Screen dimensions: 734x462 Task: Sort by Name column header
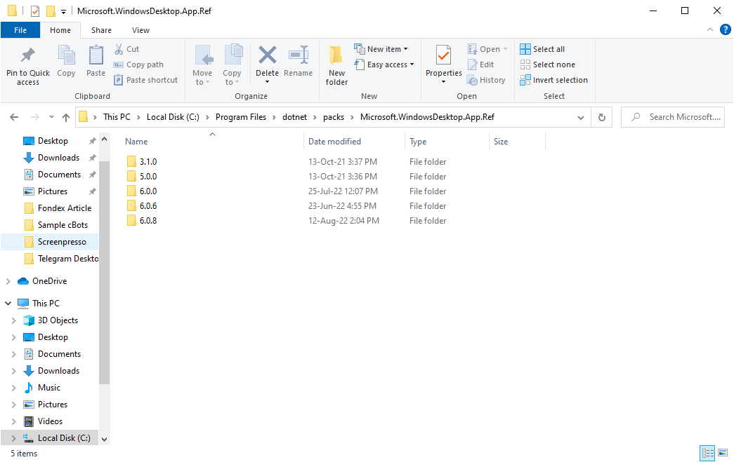(x=136, y=142)
